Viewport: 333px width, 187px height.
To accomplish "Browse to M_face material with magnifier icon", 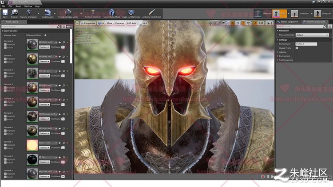I will (x=63, y=157).
